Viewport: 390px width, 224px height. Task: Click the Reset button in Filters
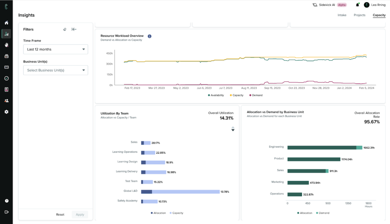pos(60,214)
